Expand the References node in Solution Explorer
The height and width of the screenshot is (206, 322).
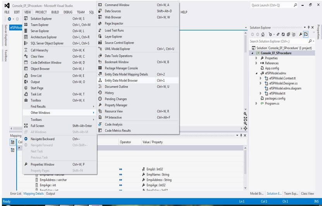coord(256,63)
